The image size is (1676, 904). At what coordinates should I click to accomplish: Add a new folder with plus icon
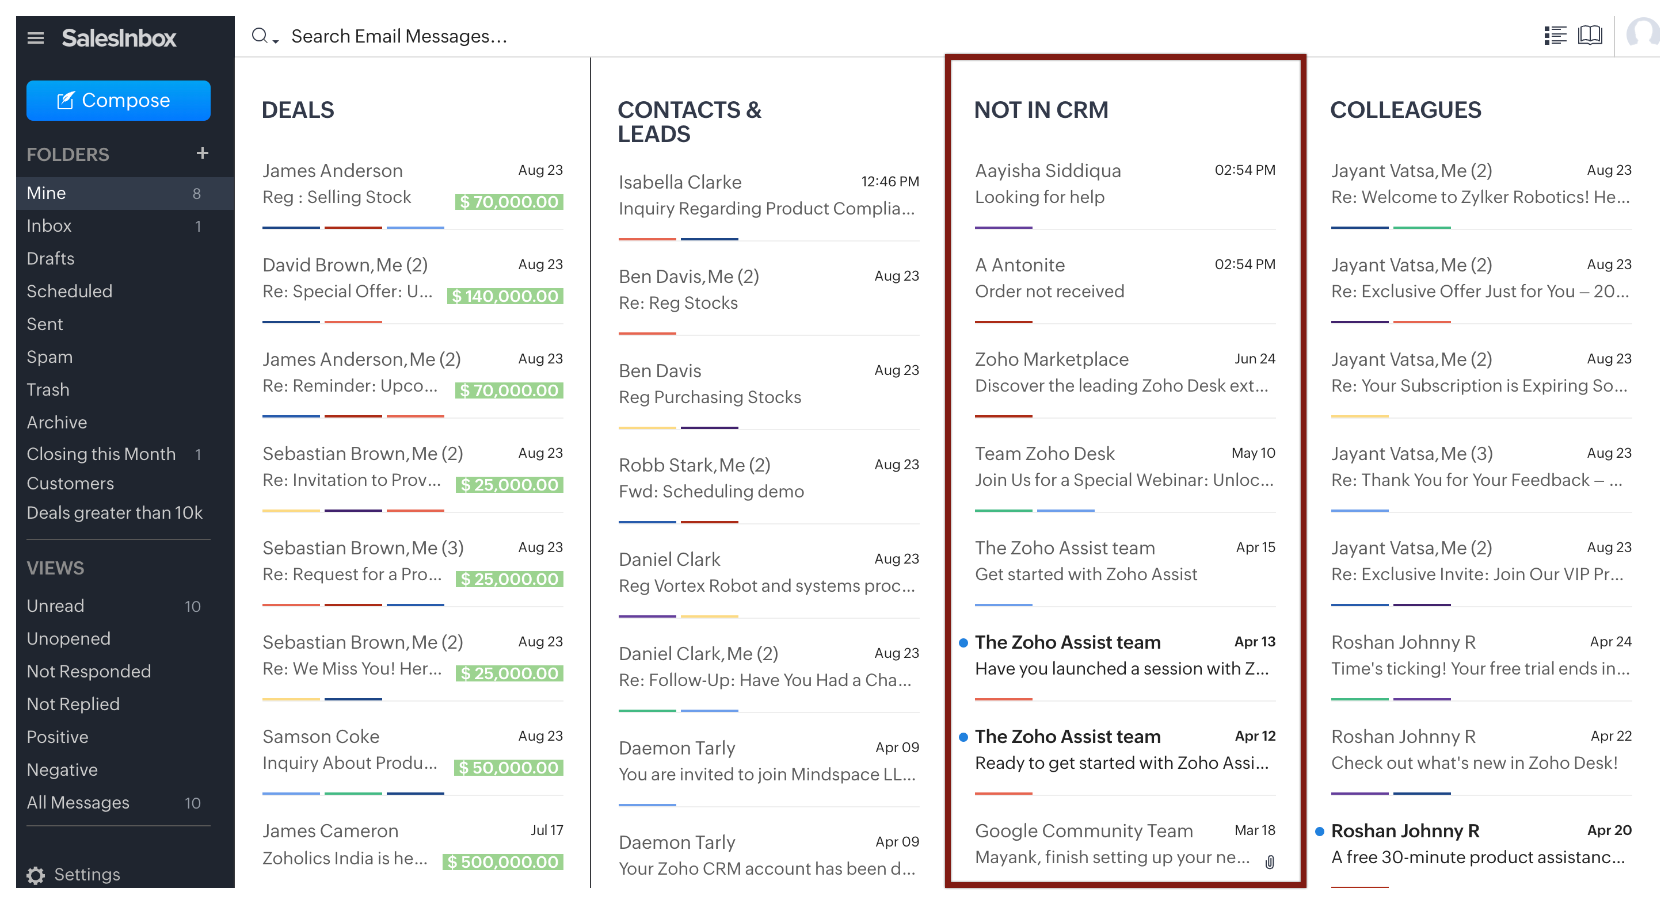pyautogui.click(x=203, y=154)
